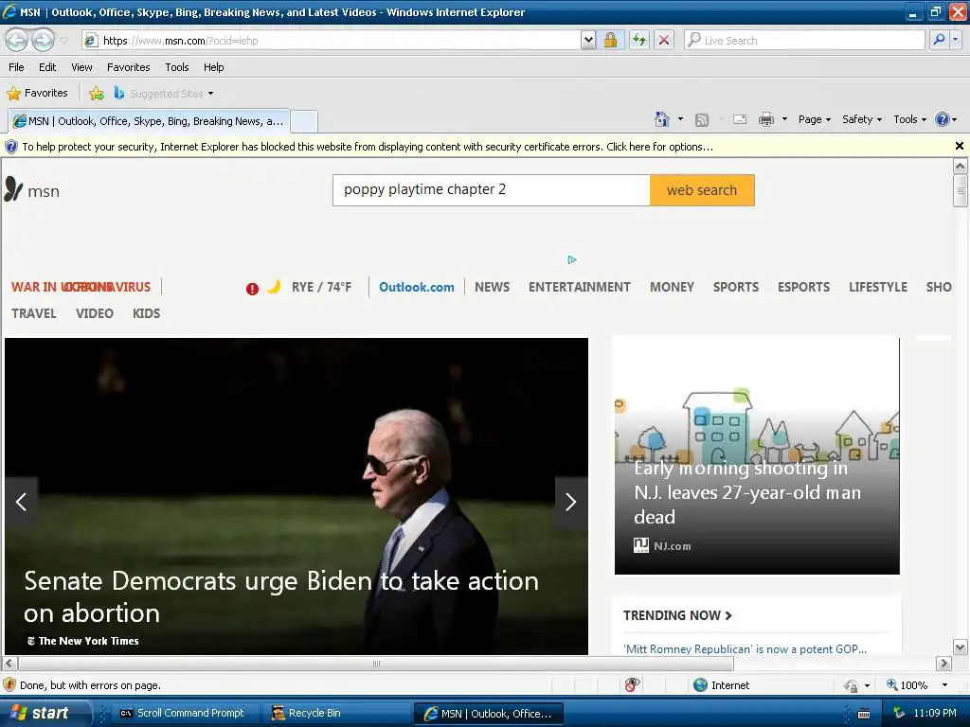Select the MSN browser tab
Image resolution: width=970 pixels, height=727 pixels.
[149, 121]
